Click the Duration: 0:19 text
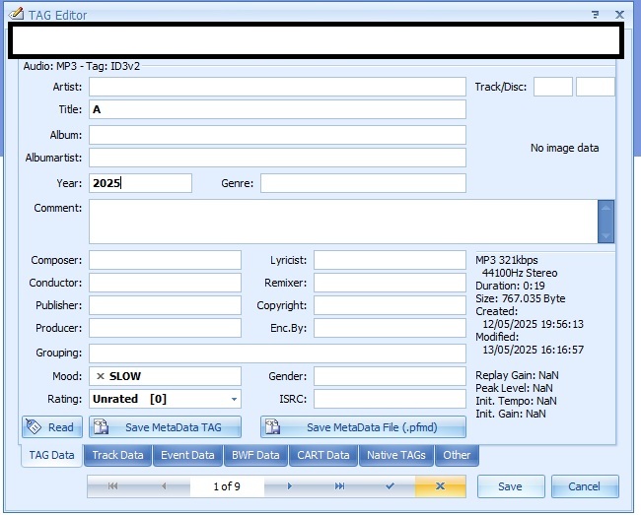 (510, 286)
